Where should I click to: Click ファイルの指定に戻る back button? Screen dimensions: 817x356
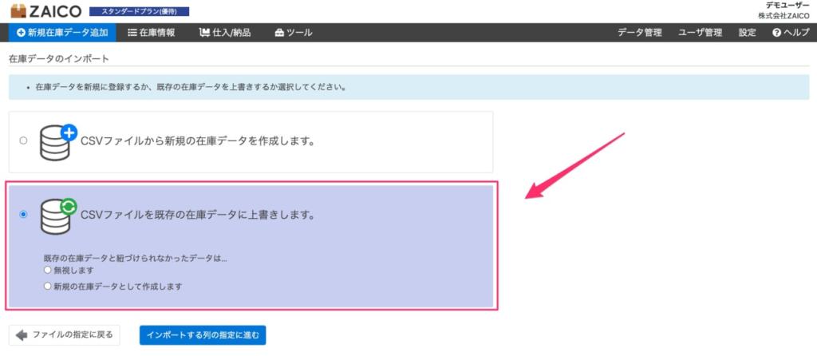[64, 335]
